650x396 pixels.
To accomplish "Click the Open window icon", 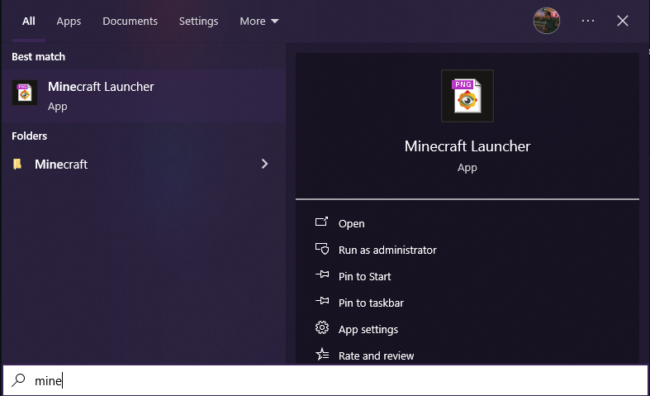I will pos(321,222).
